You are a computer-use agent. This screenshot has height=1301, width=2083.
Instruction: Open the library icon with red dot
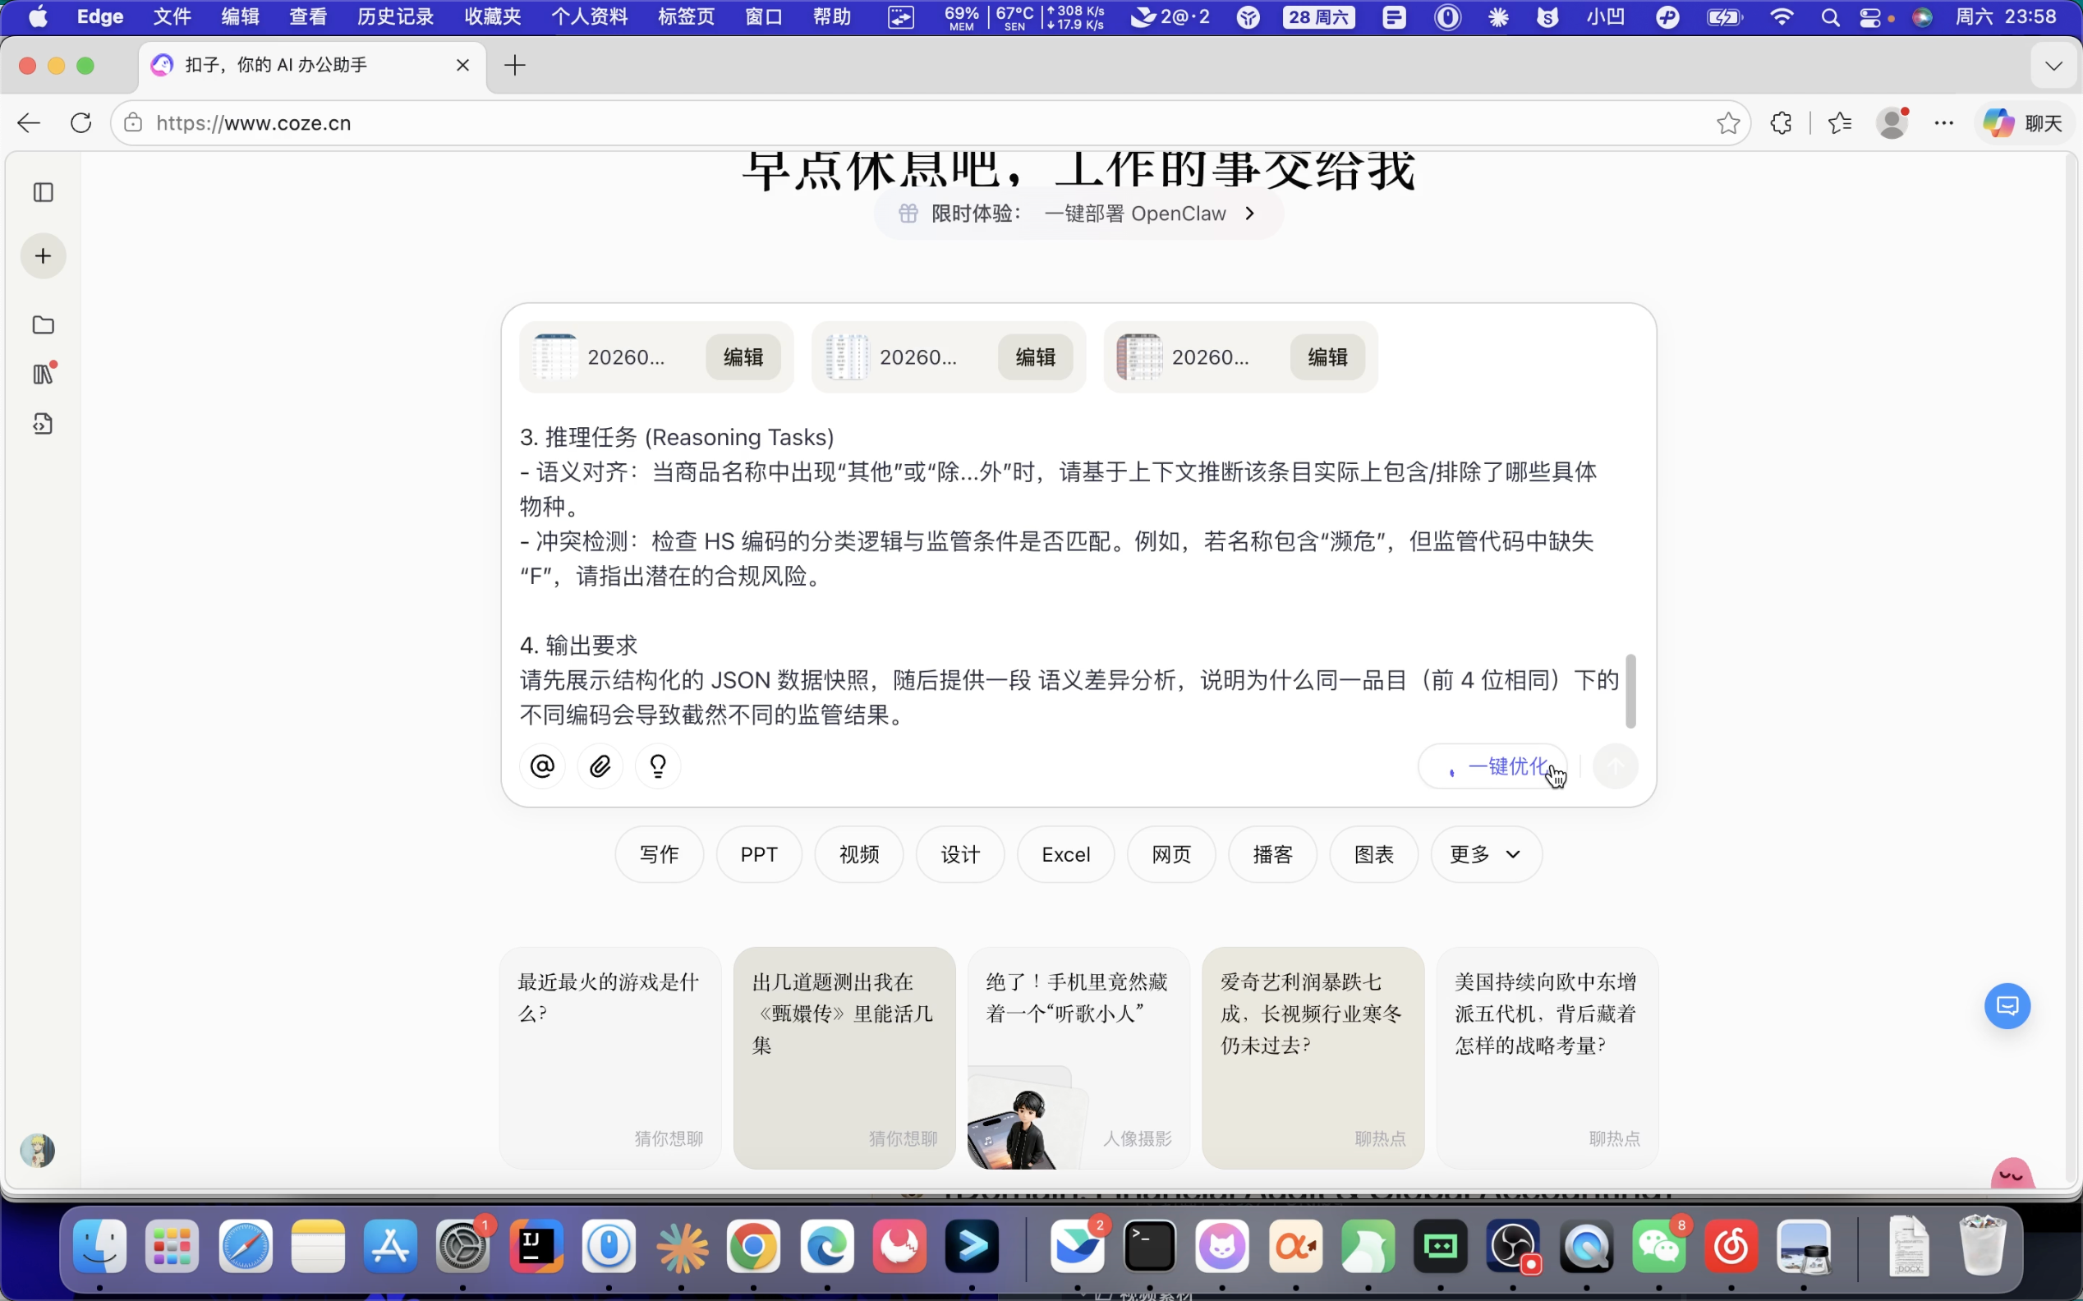coord(43,375)
